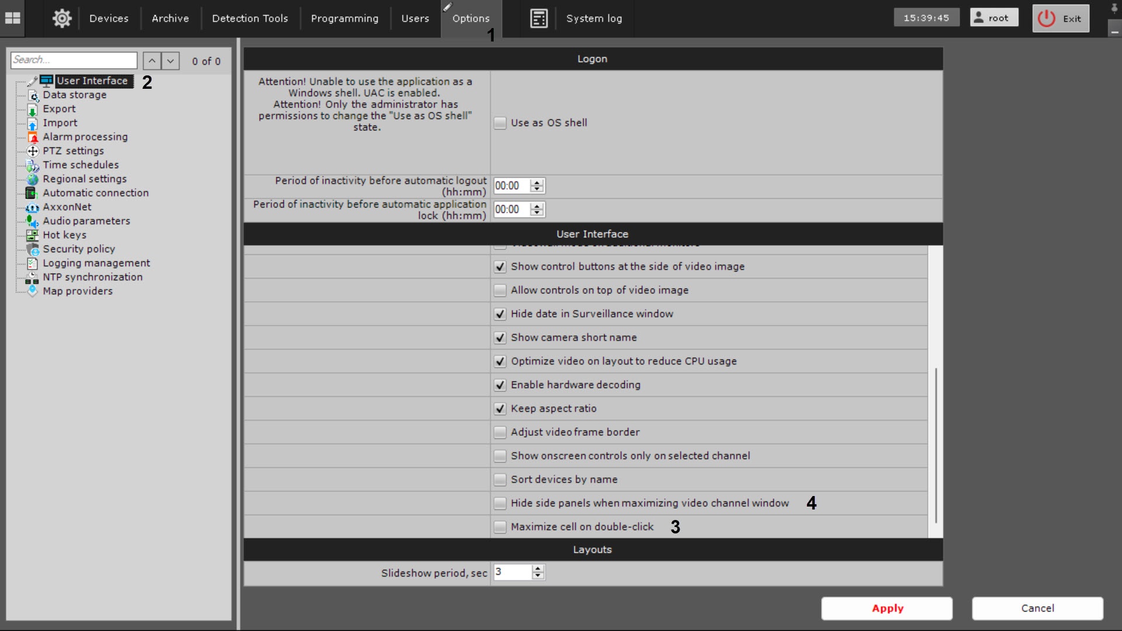Viewport: 1122px width, 631px height.
Task: Open the Detection Tools tab
Action: [x=250, y=18]
